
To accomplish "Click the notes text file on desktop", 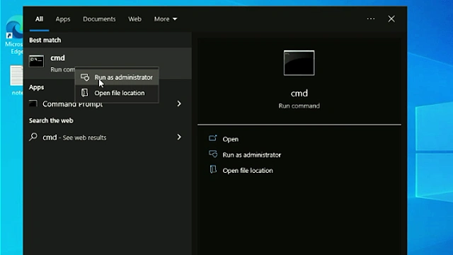I will coord(16,80).
